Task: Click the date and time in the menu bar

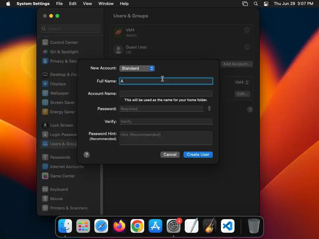Action: pos(293,4)
